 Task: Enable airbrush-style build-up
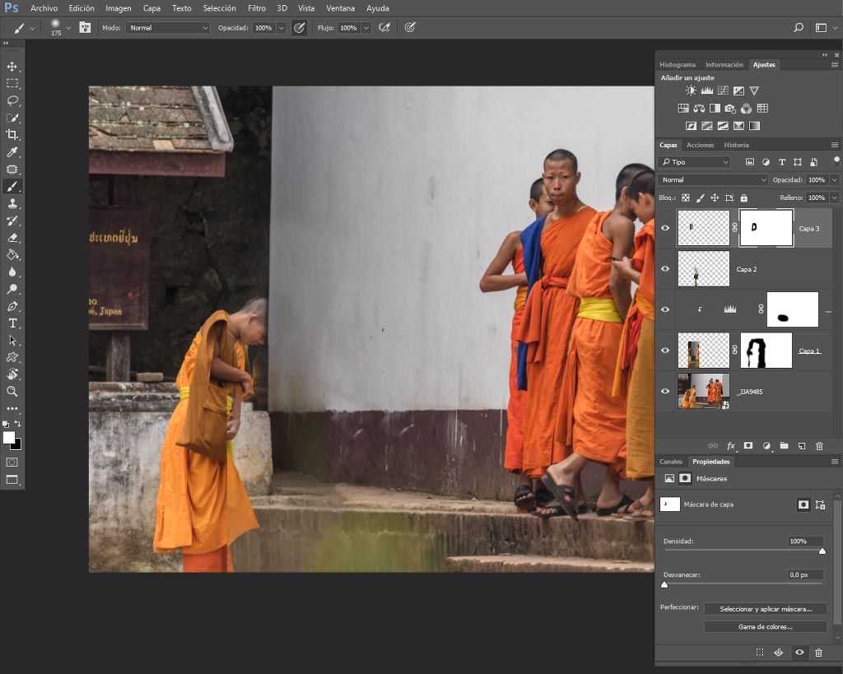click(384, 27)
